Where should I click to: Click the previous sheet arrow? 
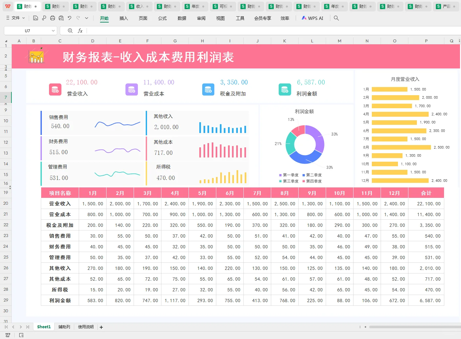pos(13,327)
